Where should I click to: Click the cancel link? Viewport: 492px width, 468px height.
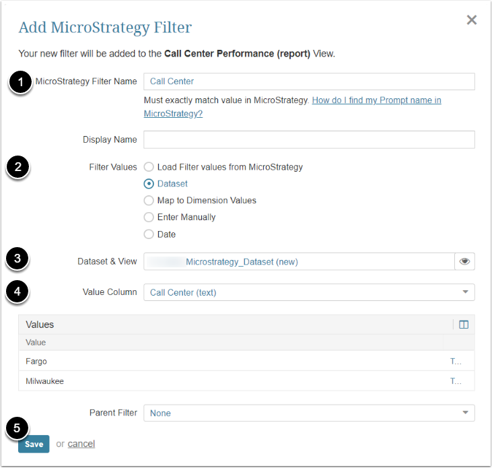click(81, 444)
